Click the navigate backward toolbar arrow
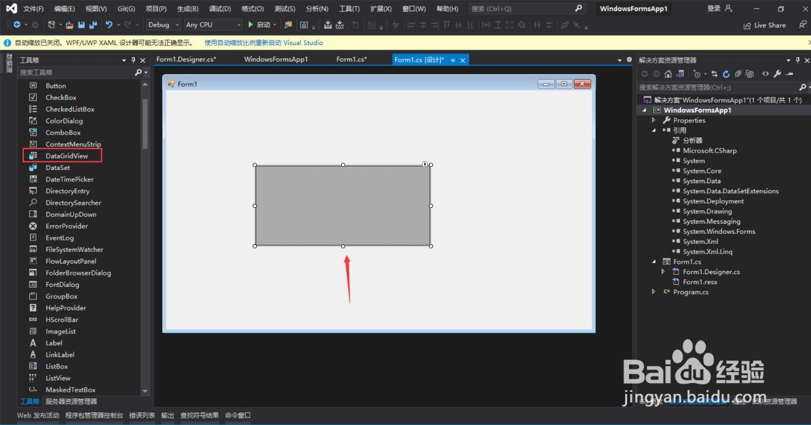Viewport: 811px width, 425px height. pyautogui.click(x=17, y=25)
